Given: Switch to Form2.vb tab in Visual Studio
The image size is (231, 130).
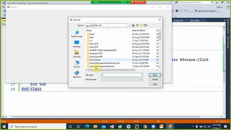Looking at the screenshot, I should pos(178,21).
